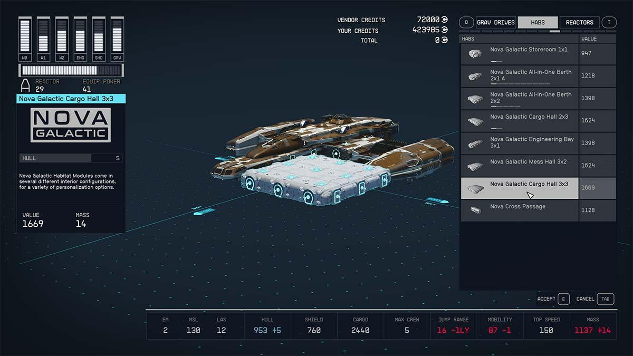Click the module description text
Screen dimensions: 633x356
[x=66, y=181]
